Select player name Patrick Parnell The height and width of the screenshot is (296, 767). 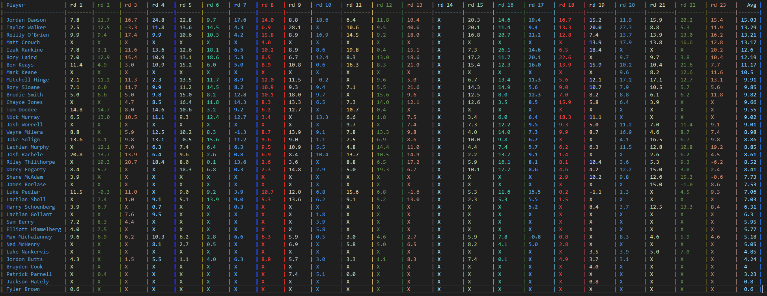click(29, 274)
